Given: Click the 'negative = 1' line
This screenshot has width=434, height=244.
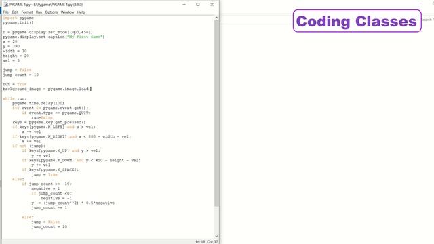Looking at the screenshot, I should tap(45, 188).
